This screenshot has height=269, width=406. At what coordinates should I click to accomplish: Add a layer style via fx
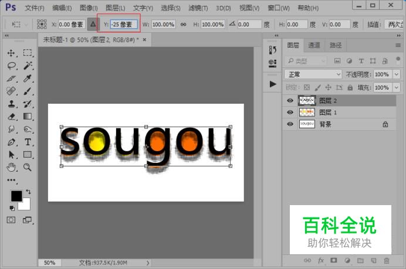coord(320,260)
